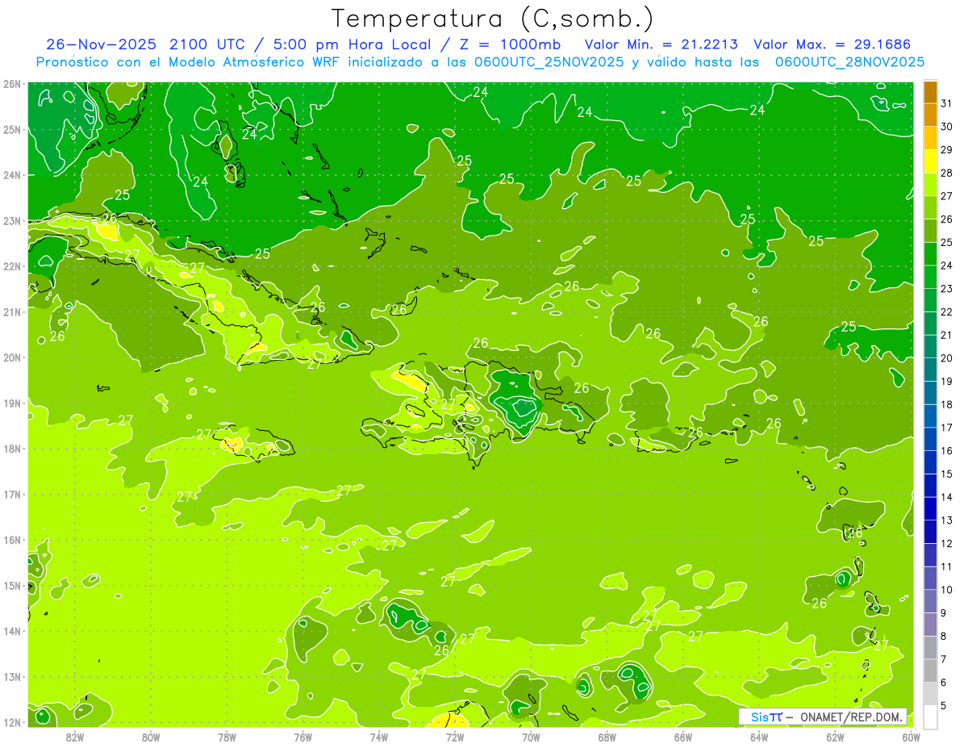Click 'Valor Min. = 21.2213' value
968x748 pixels.
tap(661, 44)
